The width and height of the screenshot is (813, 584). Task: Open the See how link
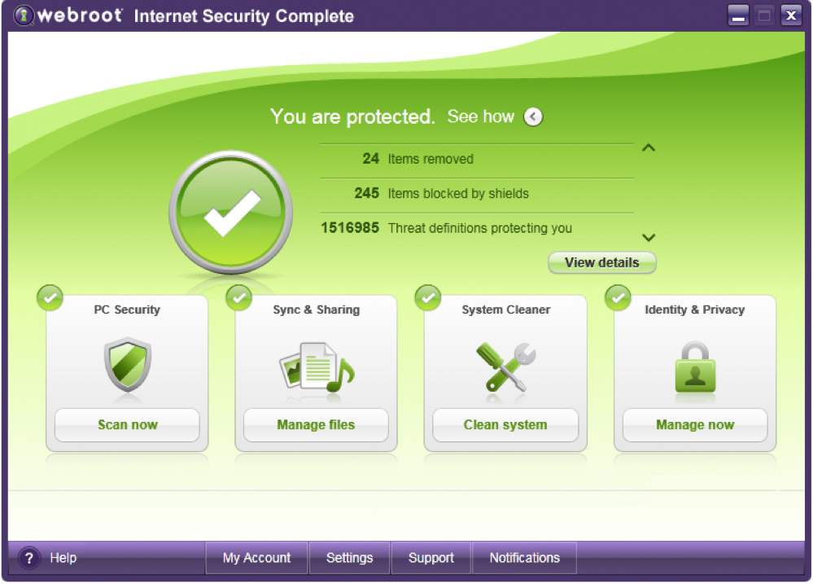(x=481, y=116)
